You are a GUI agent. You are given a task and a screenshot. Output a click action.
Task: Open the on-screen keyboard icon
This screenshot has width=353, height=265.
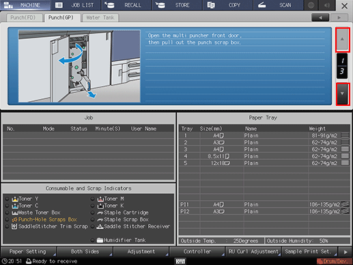[180, 261]
